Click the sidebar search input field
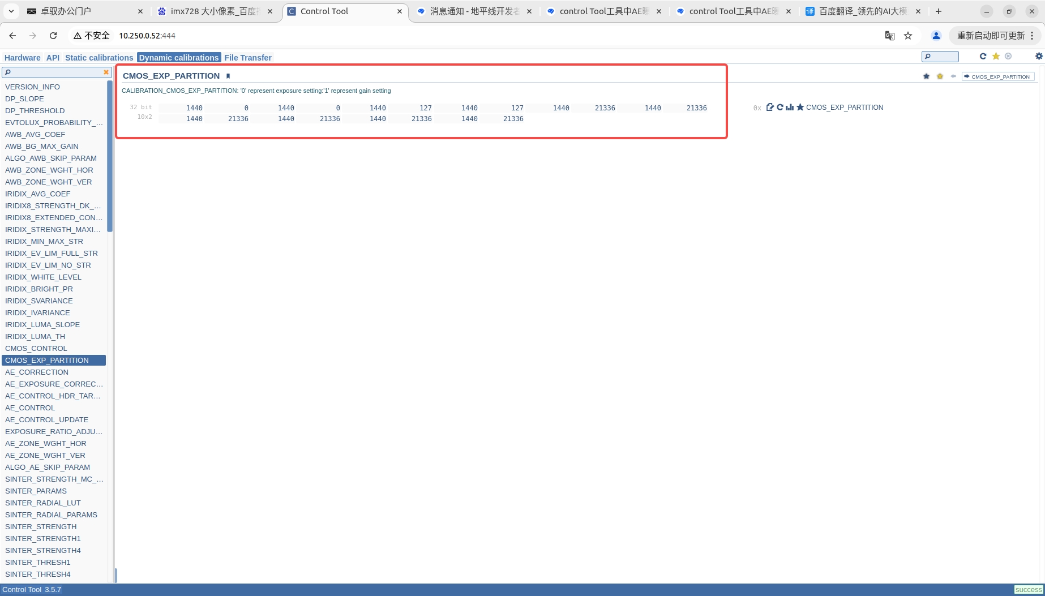1045x596 pixels. (x=54, y=72)
